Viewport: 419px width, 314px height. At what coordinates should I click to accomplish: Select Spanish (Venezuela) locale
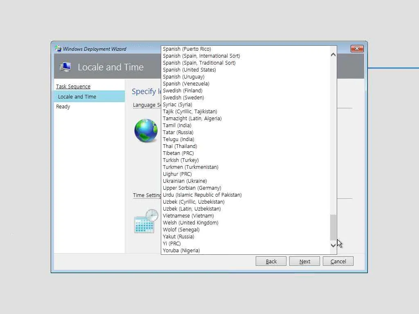[246, 83]
